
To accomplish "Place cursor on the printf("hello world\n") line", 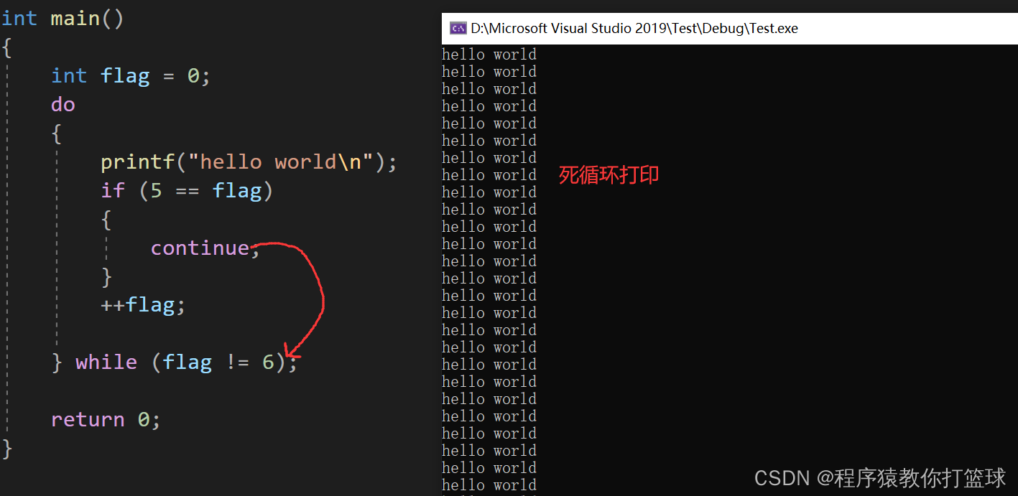I will coord(249,162).
